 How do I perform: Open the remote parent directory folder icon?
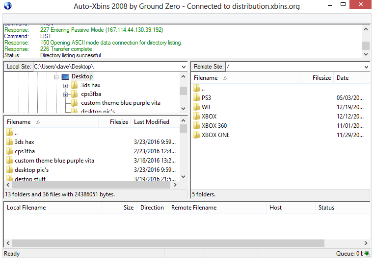pos(196,88)
